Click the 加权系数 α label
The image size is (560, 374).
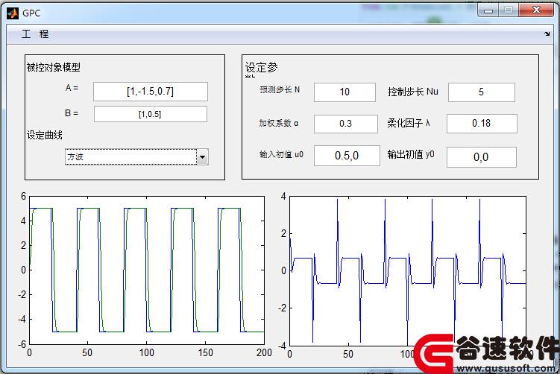pyautogui.click(x=279, y=123)
